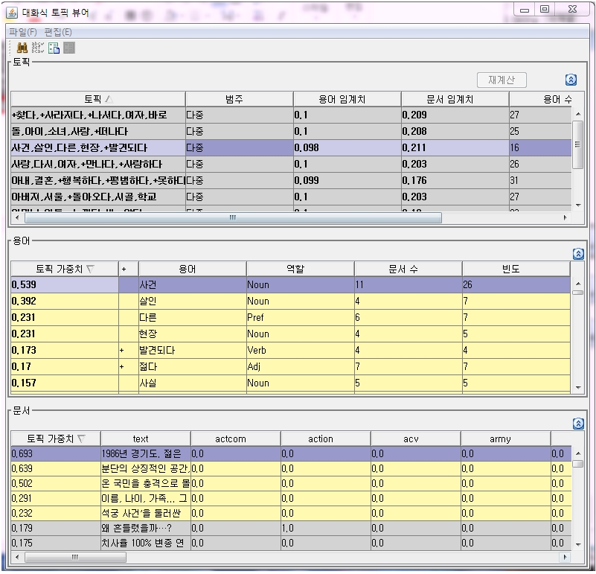Viewport: 596px width, 574px height.
Task: Select topic row '+찾다,+사라지다,+나서다,여자,바로'
Action: click(291, 115)
